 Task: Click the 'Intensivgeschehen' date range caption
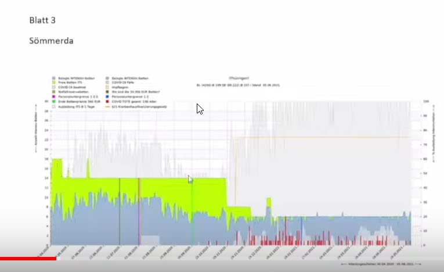pos(381,264)
